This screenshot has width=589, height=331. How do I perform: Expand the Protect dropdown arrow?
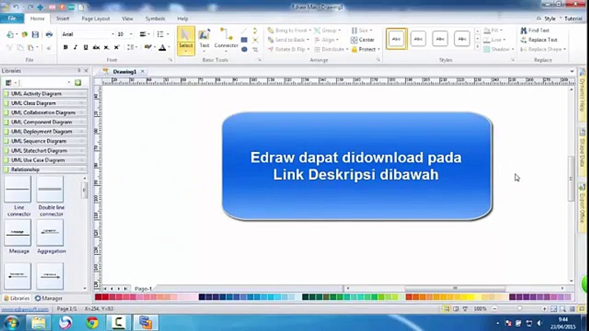(379, 49)
